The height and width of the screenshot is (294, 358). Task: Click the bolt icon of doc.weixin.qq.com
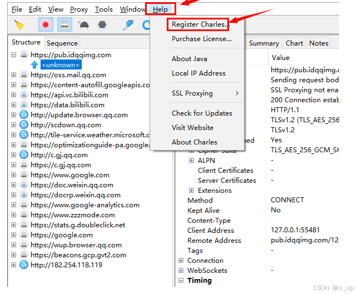point(24,185)
